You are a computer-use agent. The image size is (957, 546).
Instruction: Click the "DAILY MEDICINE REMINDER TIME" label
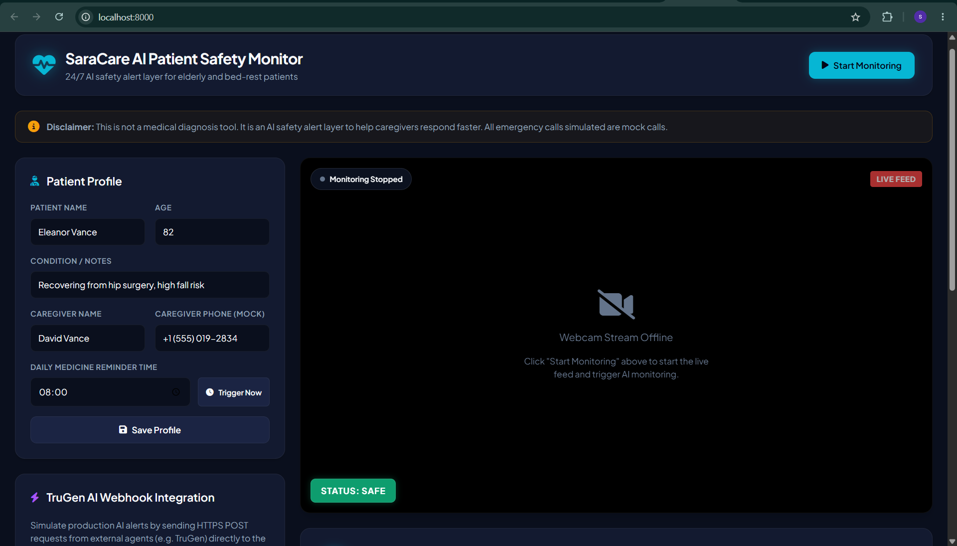click(94, 367)
